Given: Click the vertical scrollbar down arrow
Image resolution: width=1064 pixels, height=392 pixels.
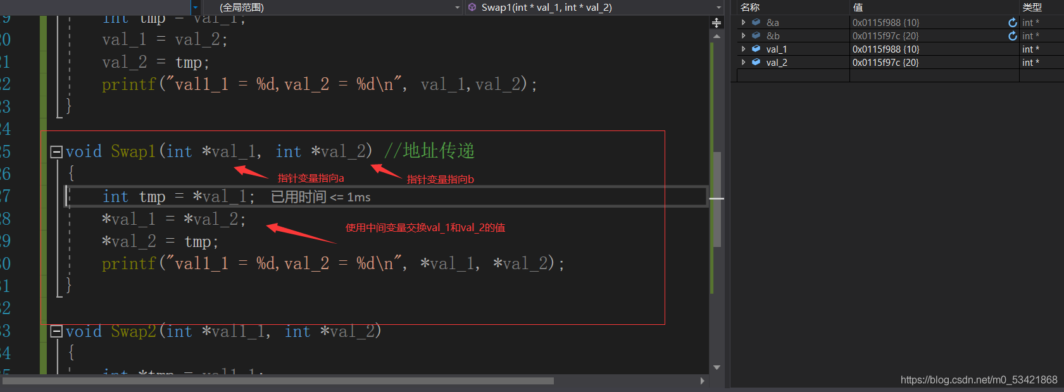Looking at the screenshot, I should (x=717, y=367).
